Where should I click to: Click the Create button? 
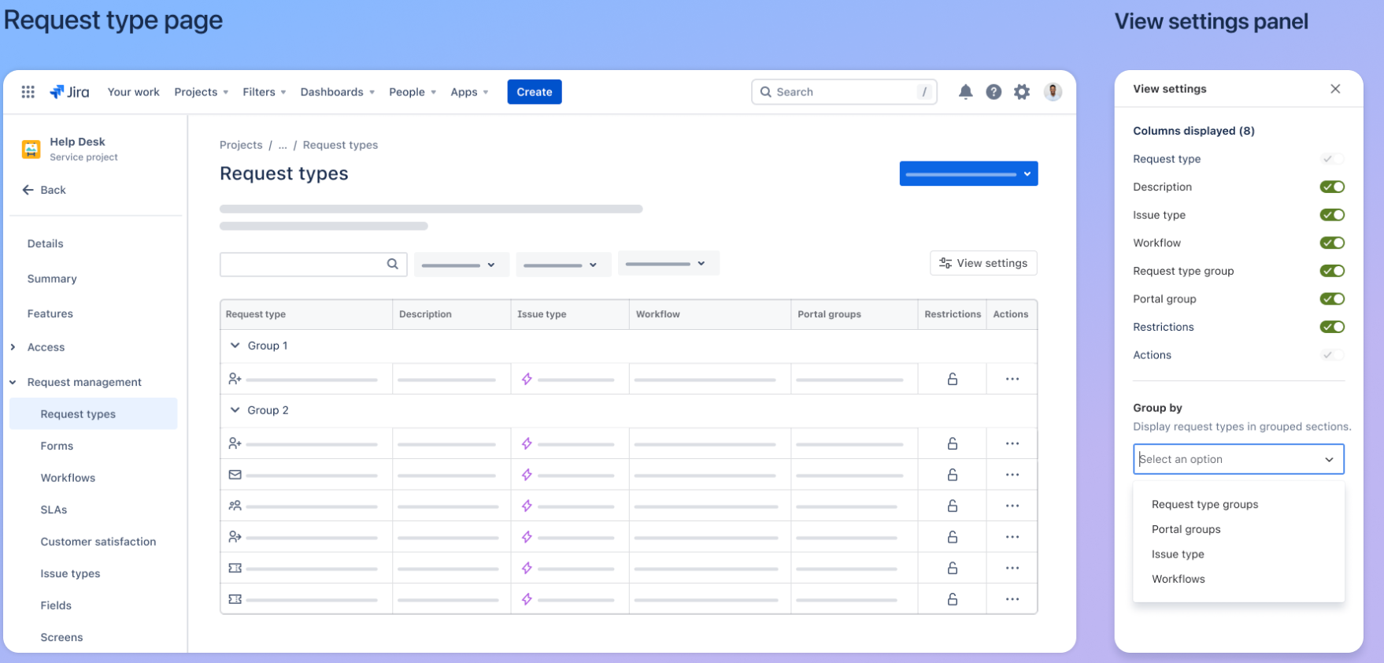(x=534, y=92)
